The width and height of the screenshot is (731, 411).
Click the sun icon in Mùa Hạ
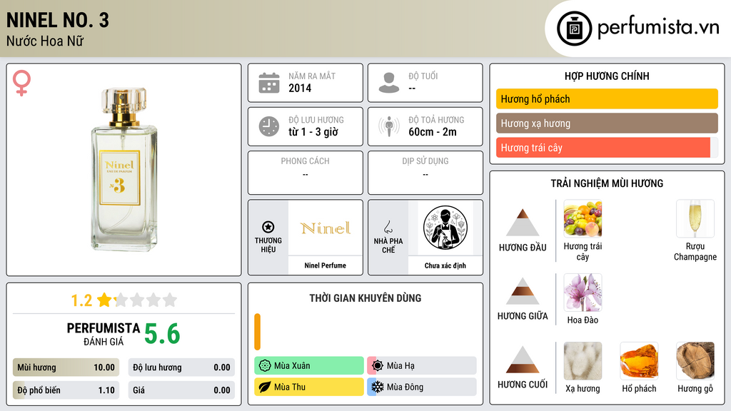(378, 366)
